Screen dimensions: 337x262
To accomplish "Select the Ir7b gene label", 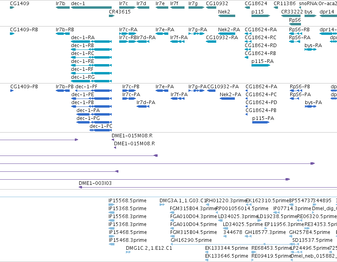I will (61, 4).
